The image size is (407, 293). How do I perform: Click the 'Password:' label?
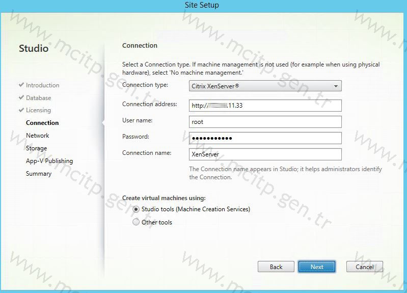pos(136,137)
